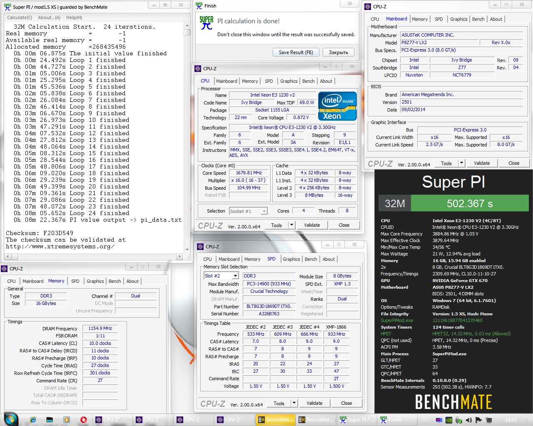Expand the Socket #1 selection dropdown
The width and height of the screenshot is (533, 426).
tap(264, 211)
